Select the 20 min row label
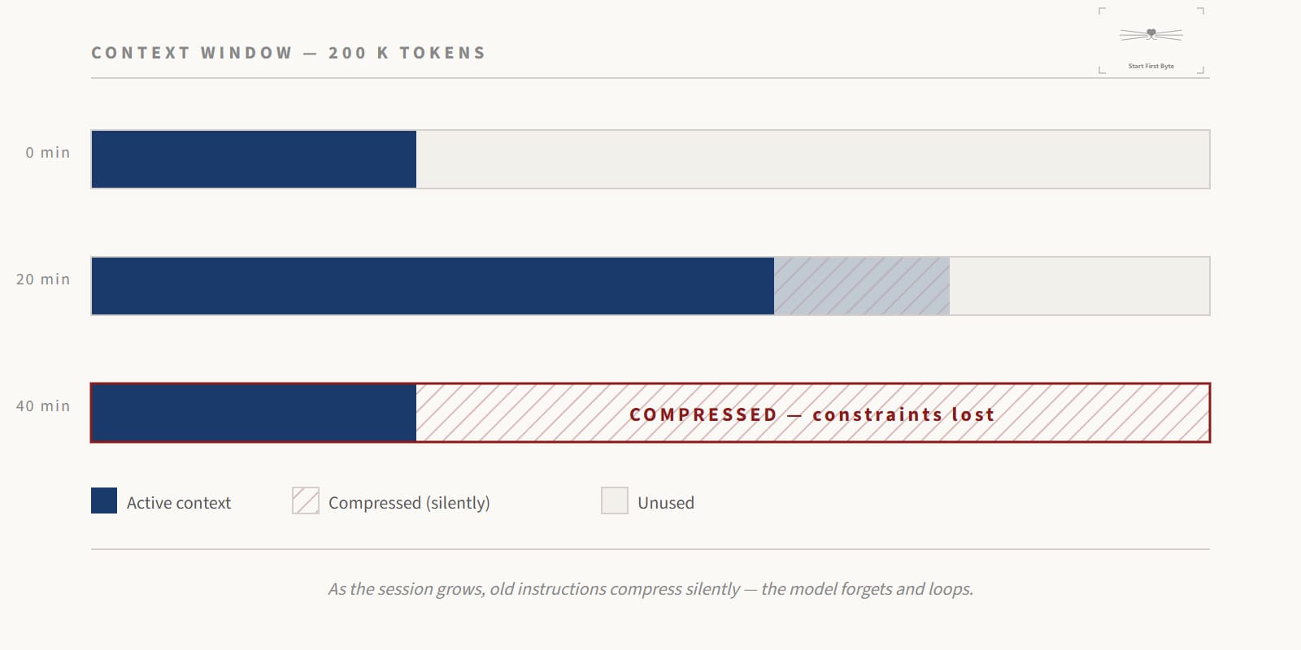The height and width of the screenshot is (650, 1301). pos(43,279)
